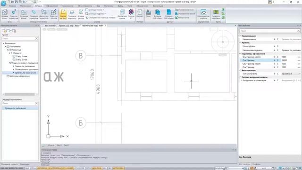Switch to the Главная ribbon tab
The image size is (302, 170).
(12, 6)
